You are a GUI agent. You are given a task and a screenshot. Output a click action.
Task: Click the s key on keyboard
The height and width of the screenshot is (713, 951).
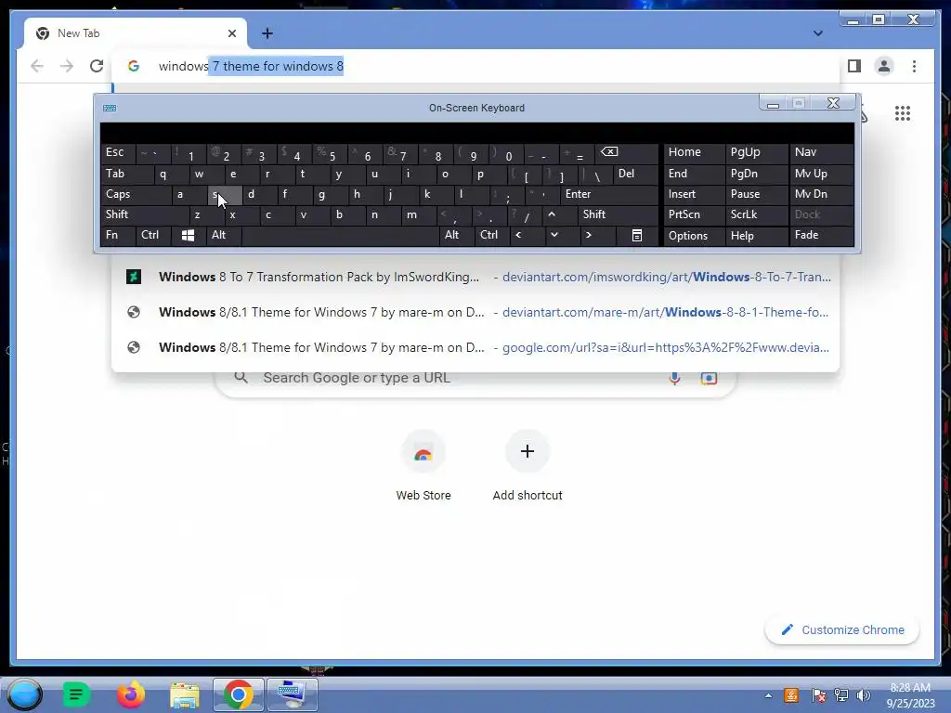pos(225,194)
